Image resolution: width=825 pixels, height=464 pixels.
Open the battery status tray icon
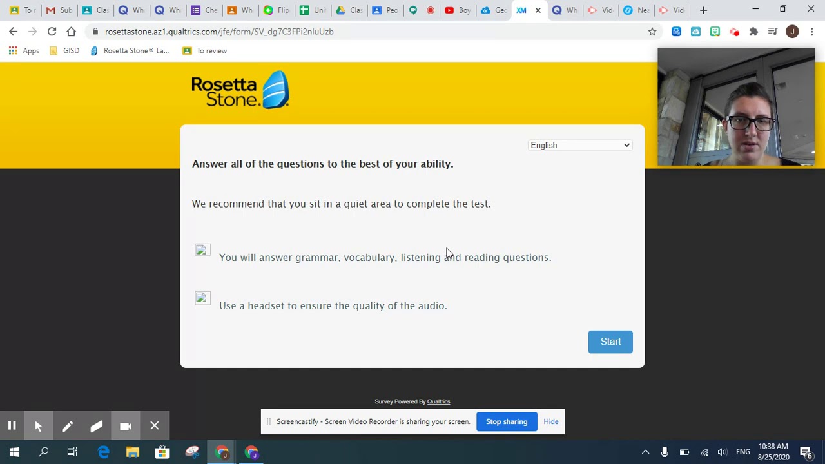(x=684, y=452)
